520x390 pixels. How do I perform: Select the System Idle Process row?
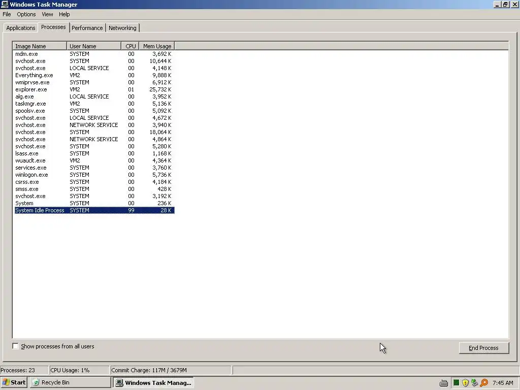point(94,210)
